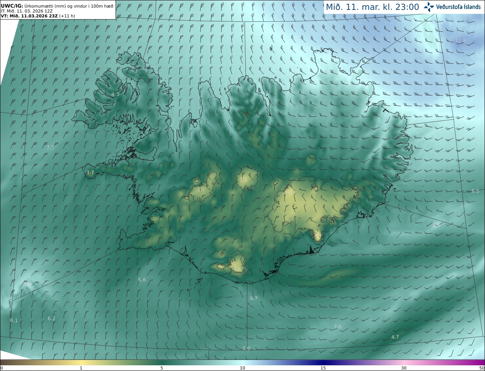Viewport: 485px width, 371px height.
Task: Click the 15 label on the color scale
Action: [x=323, y=368]
